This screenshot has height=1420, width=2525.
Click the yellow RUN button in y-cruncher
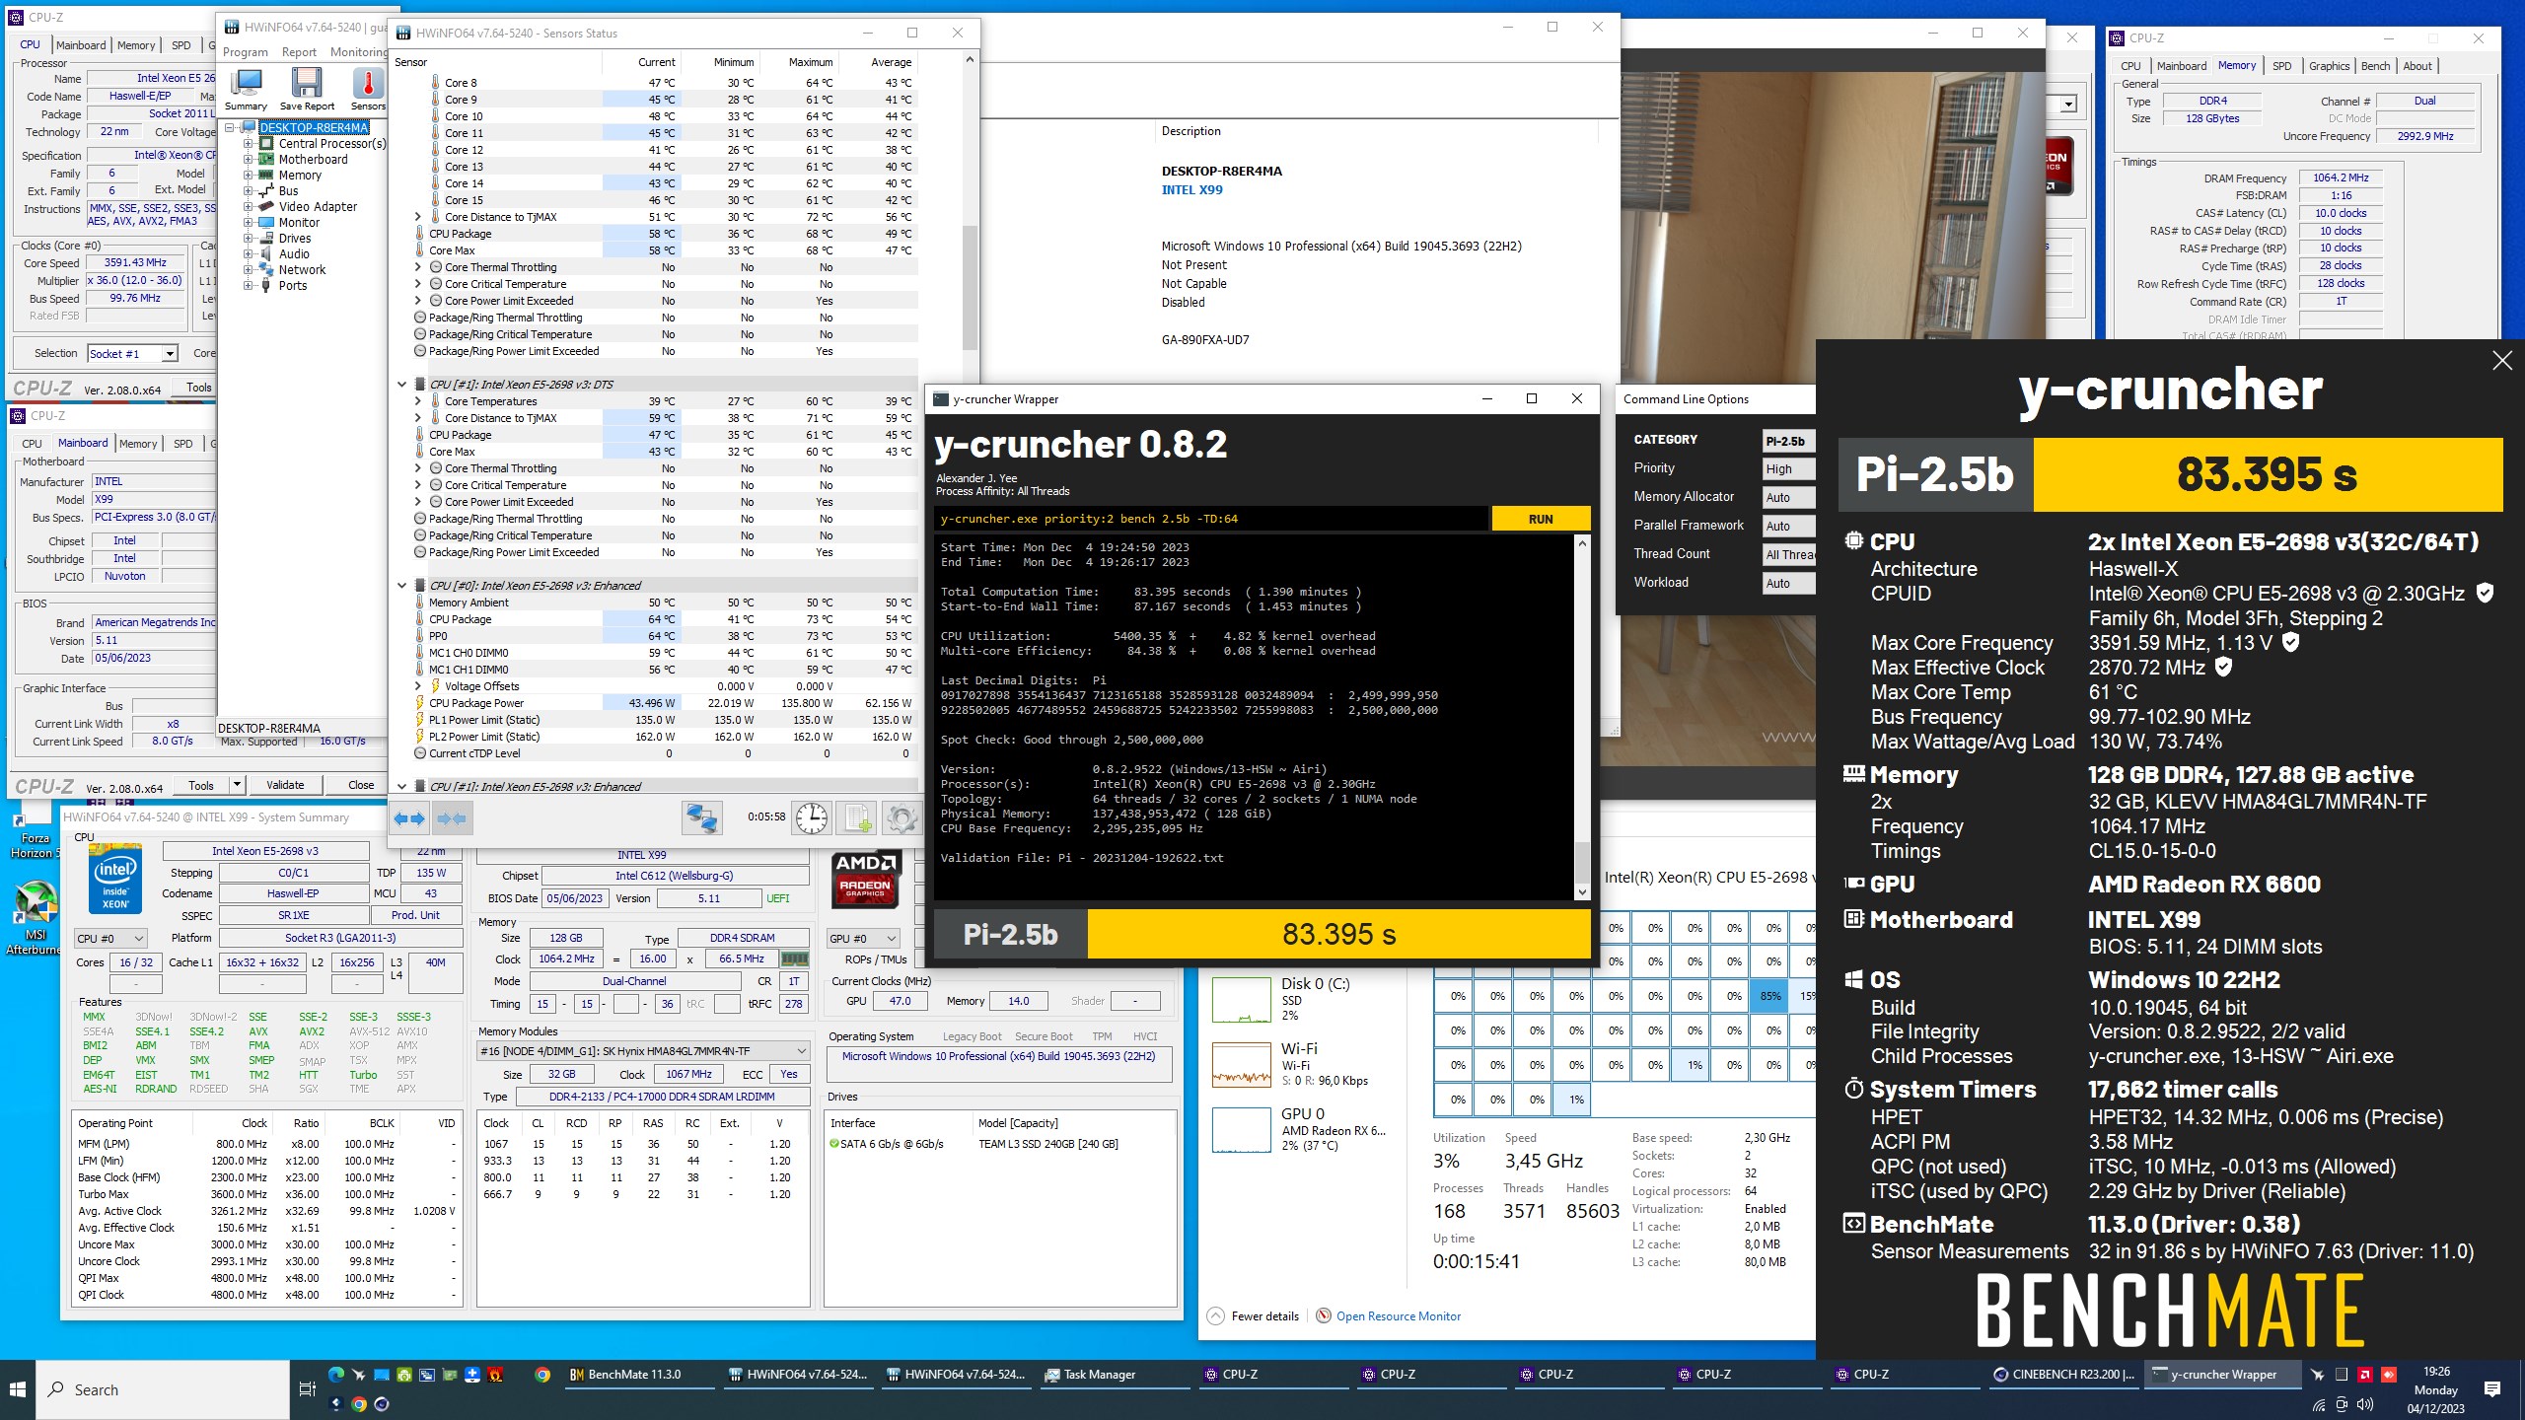[1540, 519]
